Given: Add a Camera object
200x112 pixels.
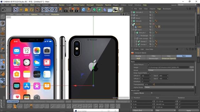Looking at the screenshot, I should 115,10.
